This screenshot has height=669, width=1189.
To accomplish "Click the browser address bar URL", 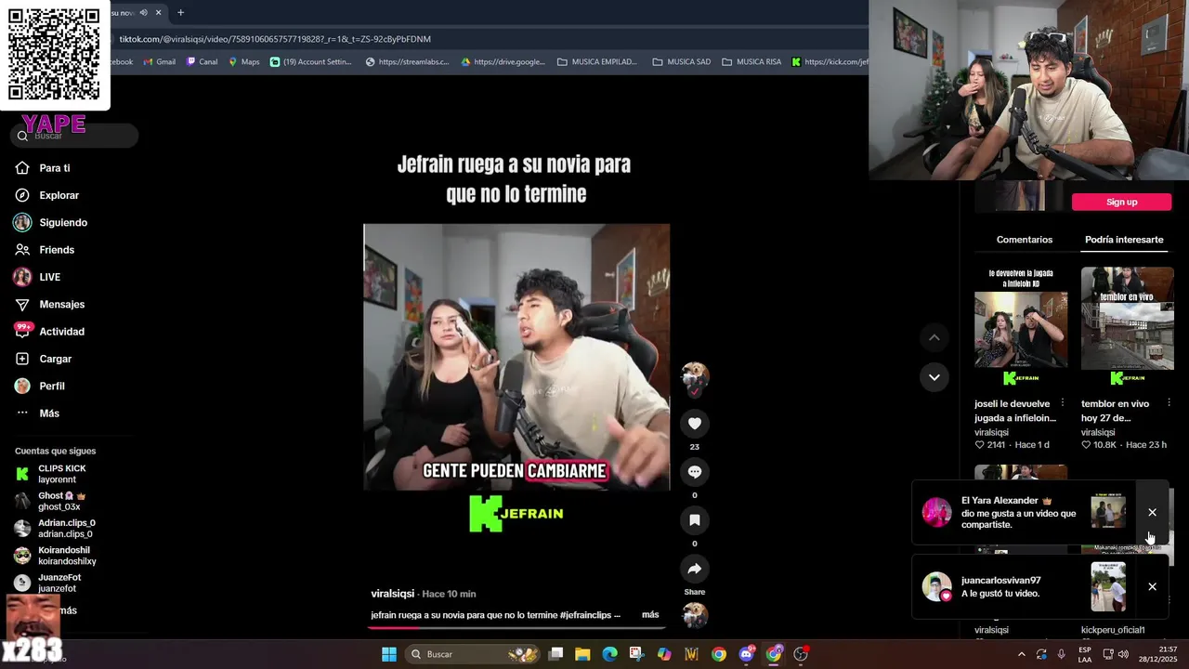I will pyautogui.click(x=275, y=39).
